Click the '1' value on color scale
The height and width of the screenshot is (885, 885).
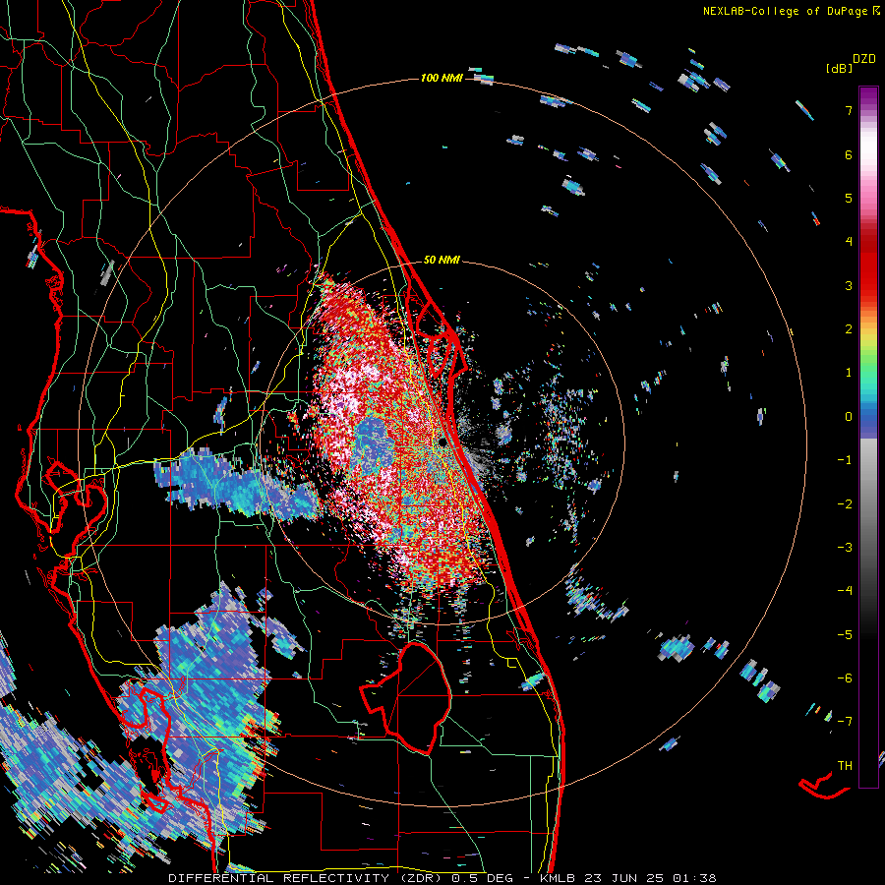click(x=849, y=373)
